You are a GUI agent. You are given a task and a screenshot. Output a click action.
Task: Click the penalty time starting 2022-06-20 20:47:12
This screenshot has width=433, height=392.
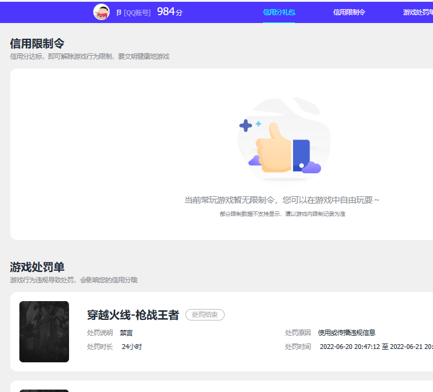pyautogui.click(x=376, y=347)
